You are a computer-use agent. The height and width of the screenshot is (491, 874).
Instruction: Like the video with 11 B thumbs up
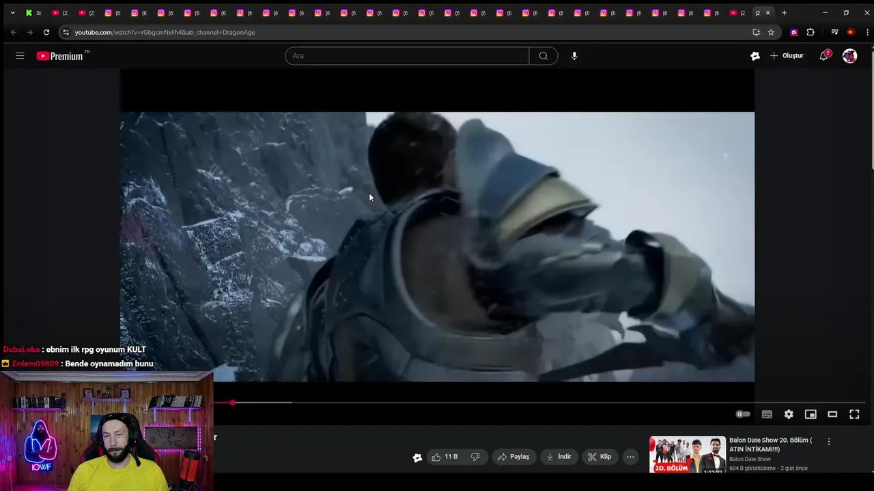(x=445, y=457)
